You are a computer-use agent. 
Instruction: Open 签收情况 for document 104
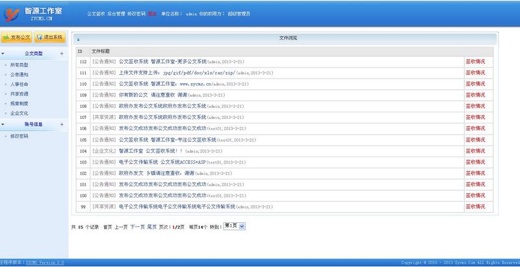tap(475, 151)
